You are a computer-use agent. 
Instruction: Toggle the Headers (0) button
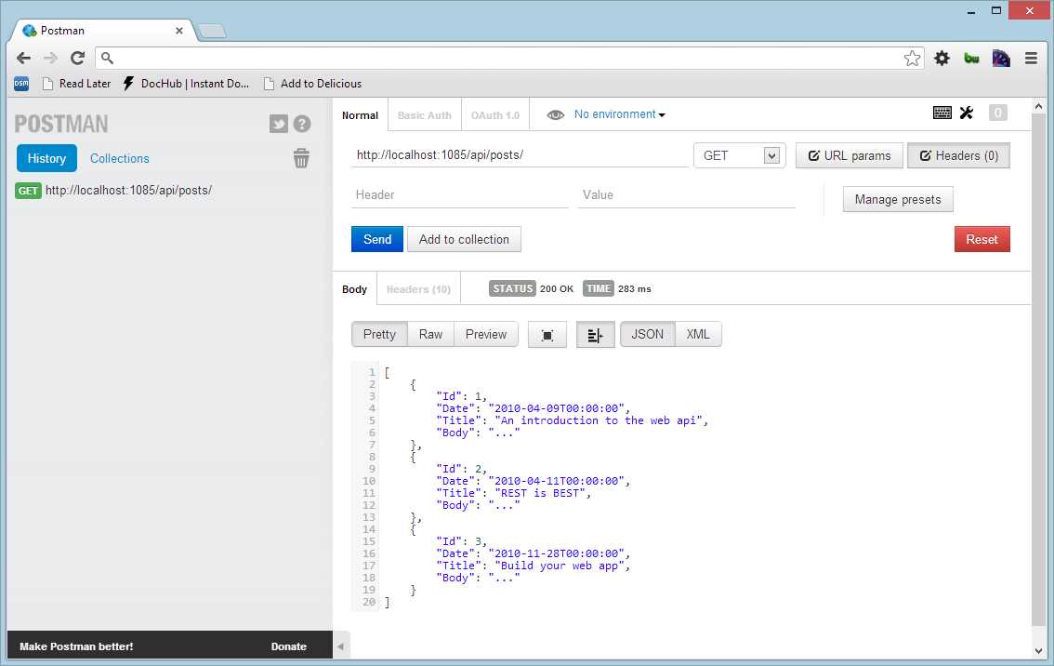pos(958,155)
